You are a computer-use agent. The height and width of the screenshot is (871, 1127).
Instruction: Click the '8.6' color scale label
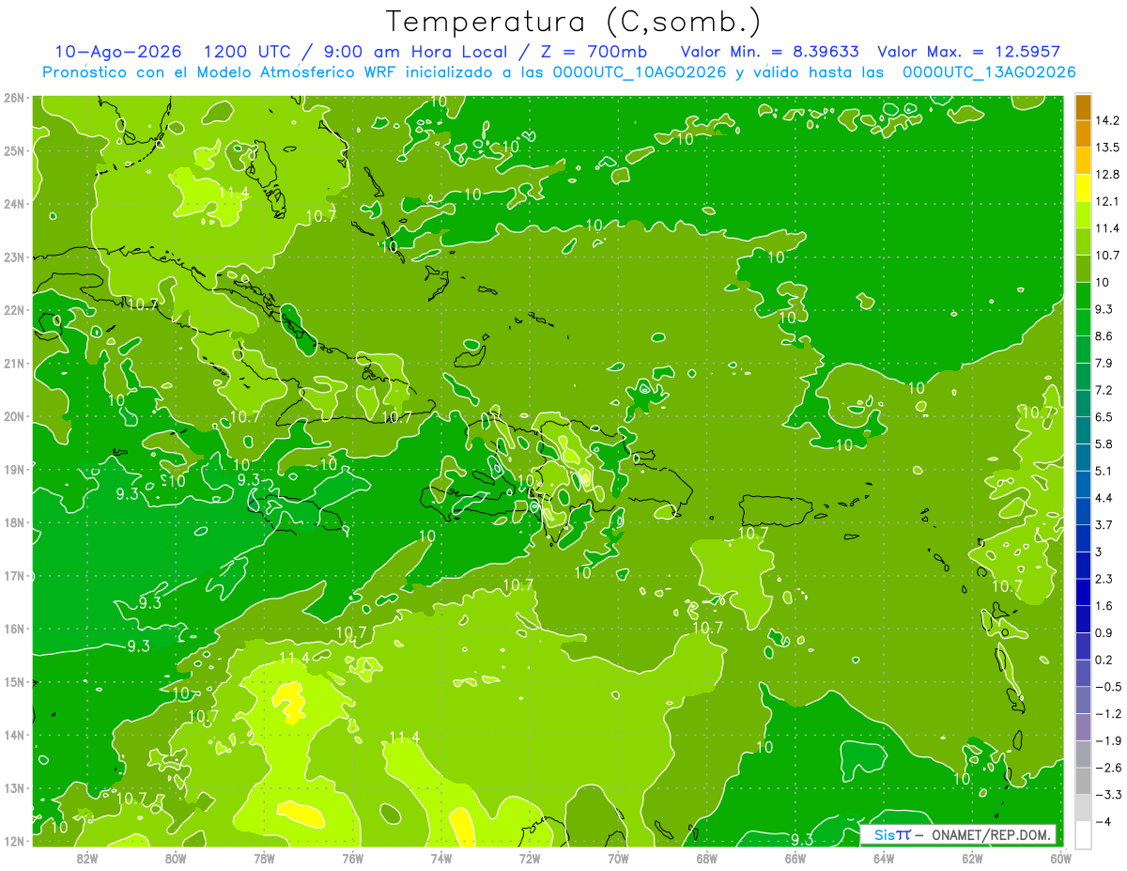1104,335
